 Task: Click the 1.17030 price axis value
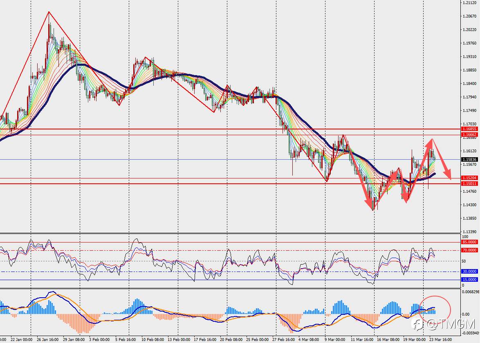click(x=470, y=124)
